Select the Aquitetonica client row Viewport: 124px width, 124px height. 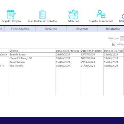pyautogui.click(x=62, y=62)
